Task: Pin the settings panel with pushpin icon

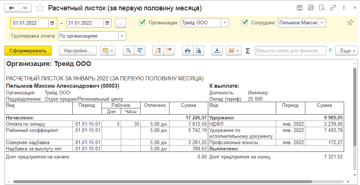Action: (350, 23)
